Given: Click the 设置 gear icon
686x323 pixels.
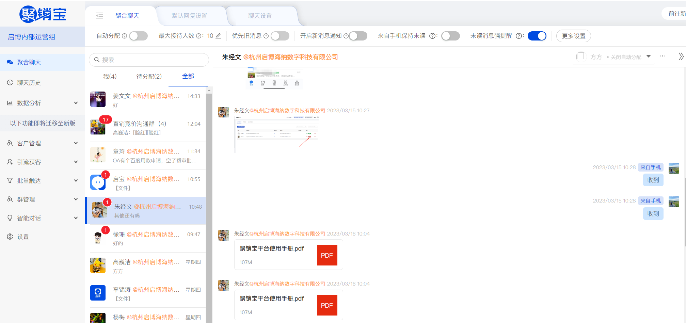Looking at the screenshot, I should [10, 237].
